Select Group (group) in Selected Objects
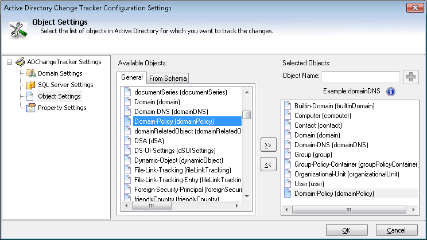This screenshot has height=240, width=427. point(313,155)
